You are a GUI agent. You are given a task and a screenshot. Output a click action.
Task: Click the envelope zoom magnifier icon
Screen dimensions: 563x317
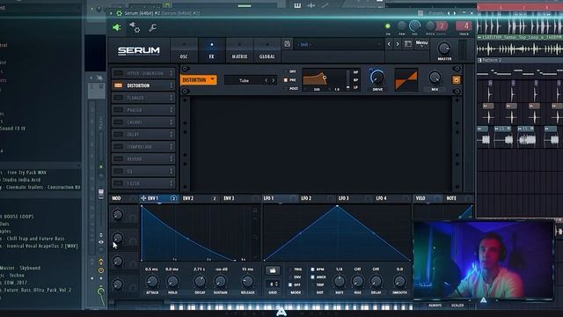tap(255, 237)
